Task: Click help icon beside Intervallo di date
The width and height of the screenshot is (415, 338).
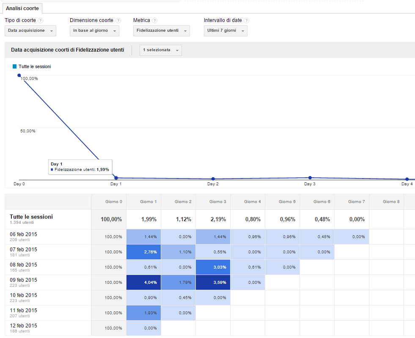Action: (x=246, y=20)
